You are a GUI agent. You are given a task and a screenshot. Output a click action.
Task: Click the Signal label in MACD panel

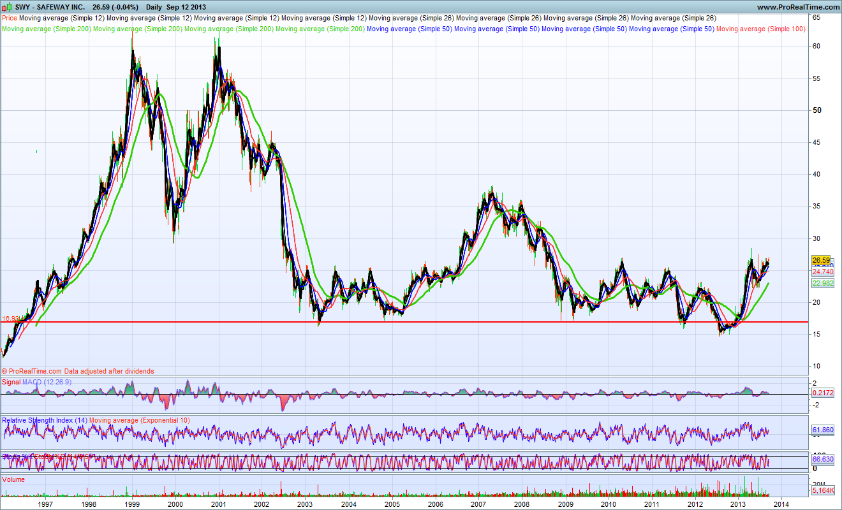[x=11, y=382]
